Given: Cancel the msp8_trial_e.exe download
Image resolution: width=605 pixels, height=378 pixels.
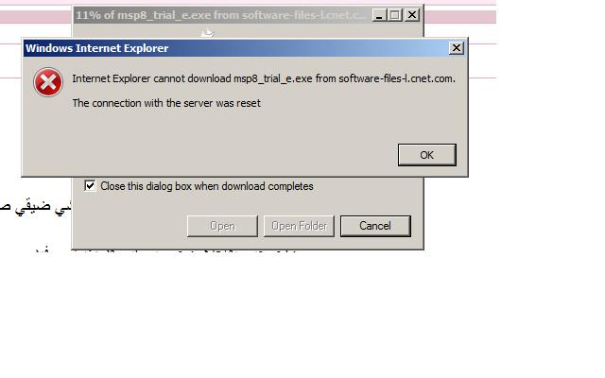Looking at the screenshot, I should point(375,226).
